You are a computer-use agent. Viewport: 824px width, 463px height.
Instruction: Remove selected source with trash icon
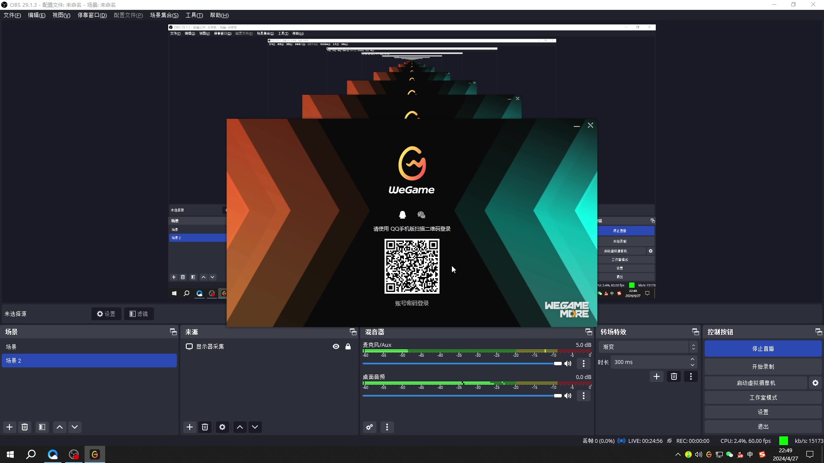[205, 427]
